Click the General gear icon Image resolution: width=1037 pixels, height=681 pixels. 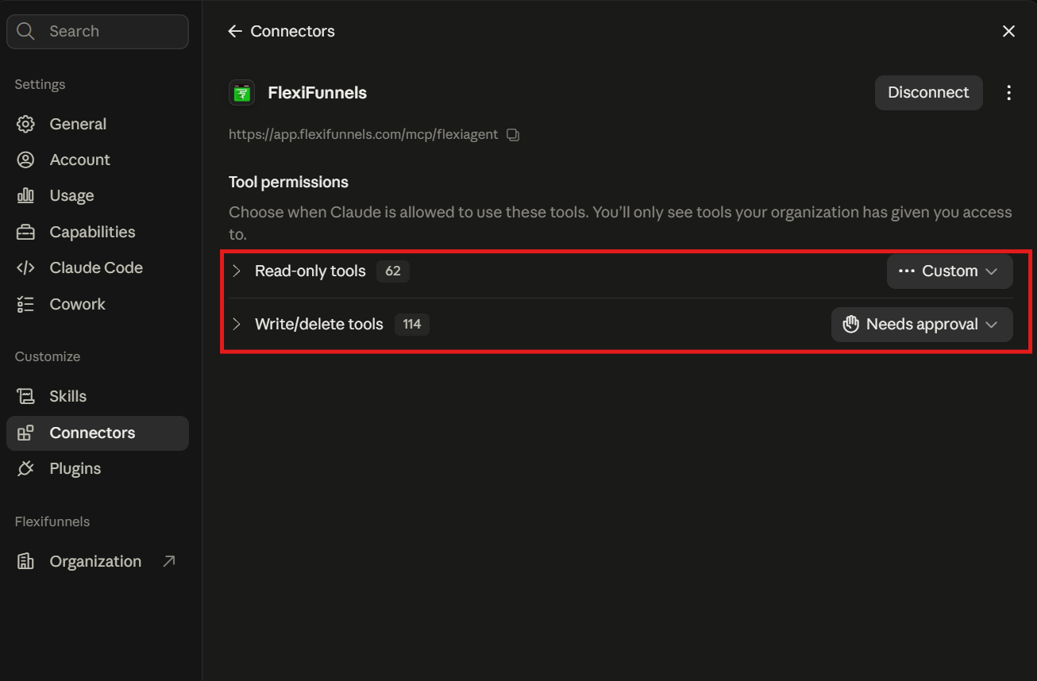point(25,124)
